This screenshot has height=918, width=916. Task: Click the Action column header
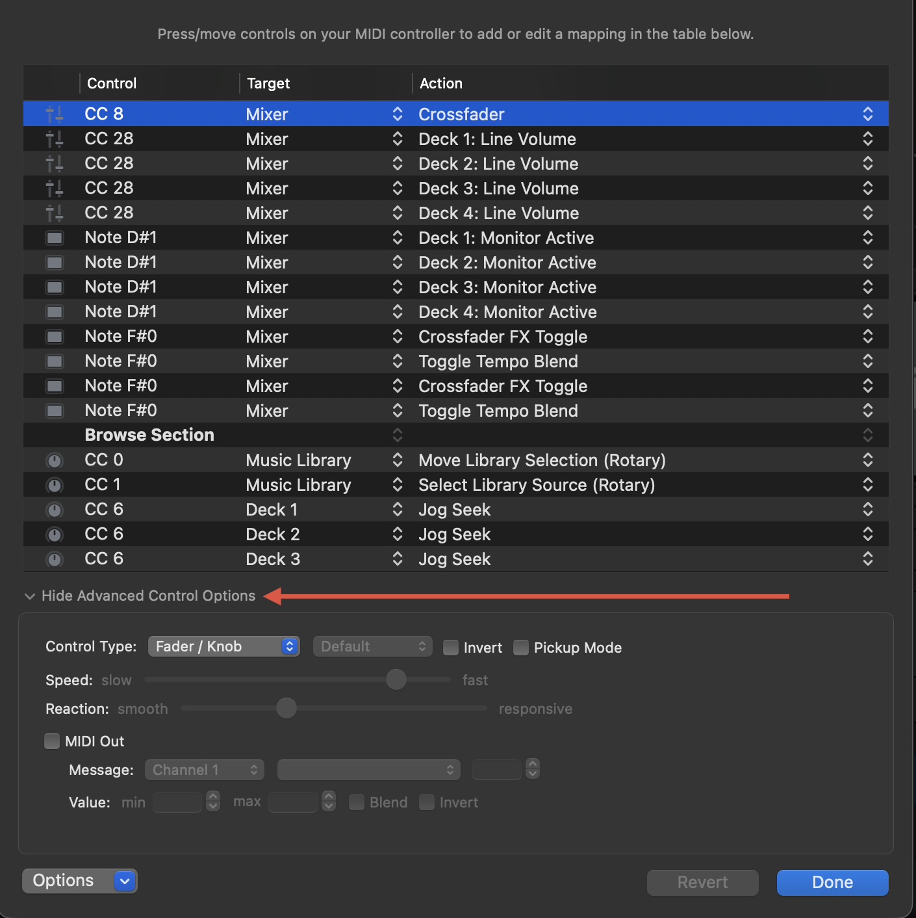(441, 83)
